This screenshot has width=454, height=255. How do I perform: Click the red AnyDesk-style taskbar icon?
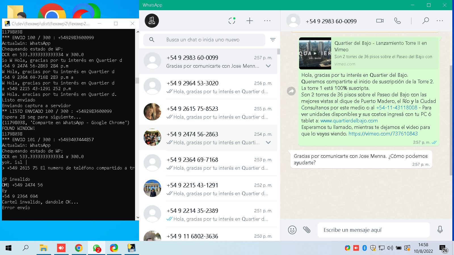pyautogui.click(x=61, y=248)
